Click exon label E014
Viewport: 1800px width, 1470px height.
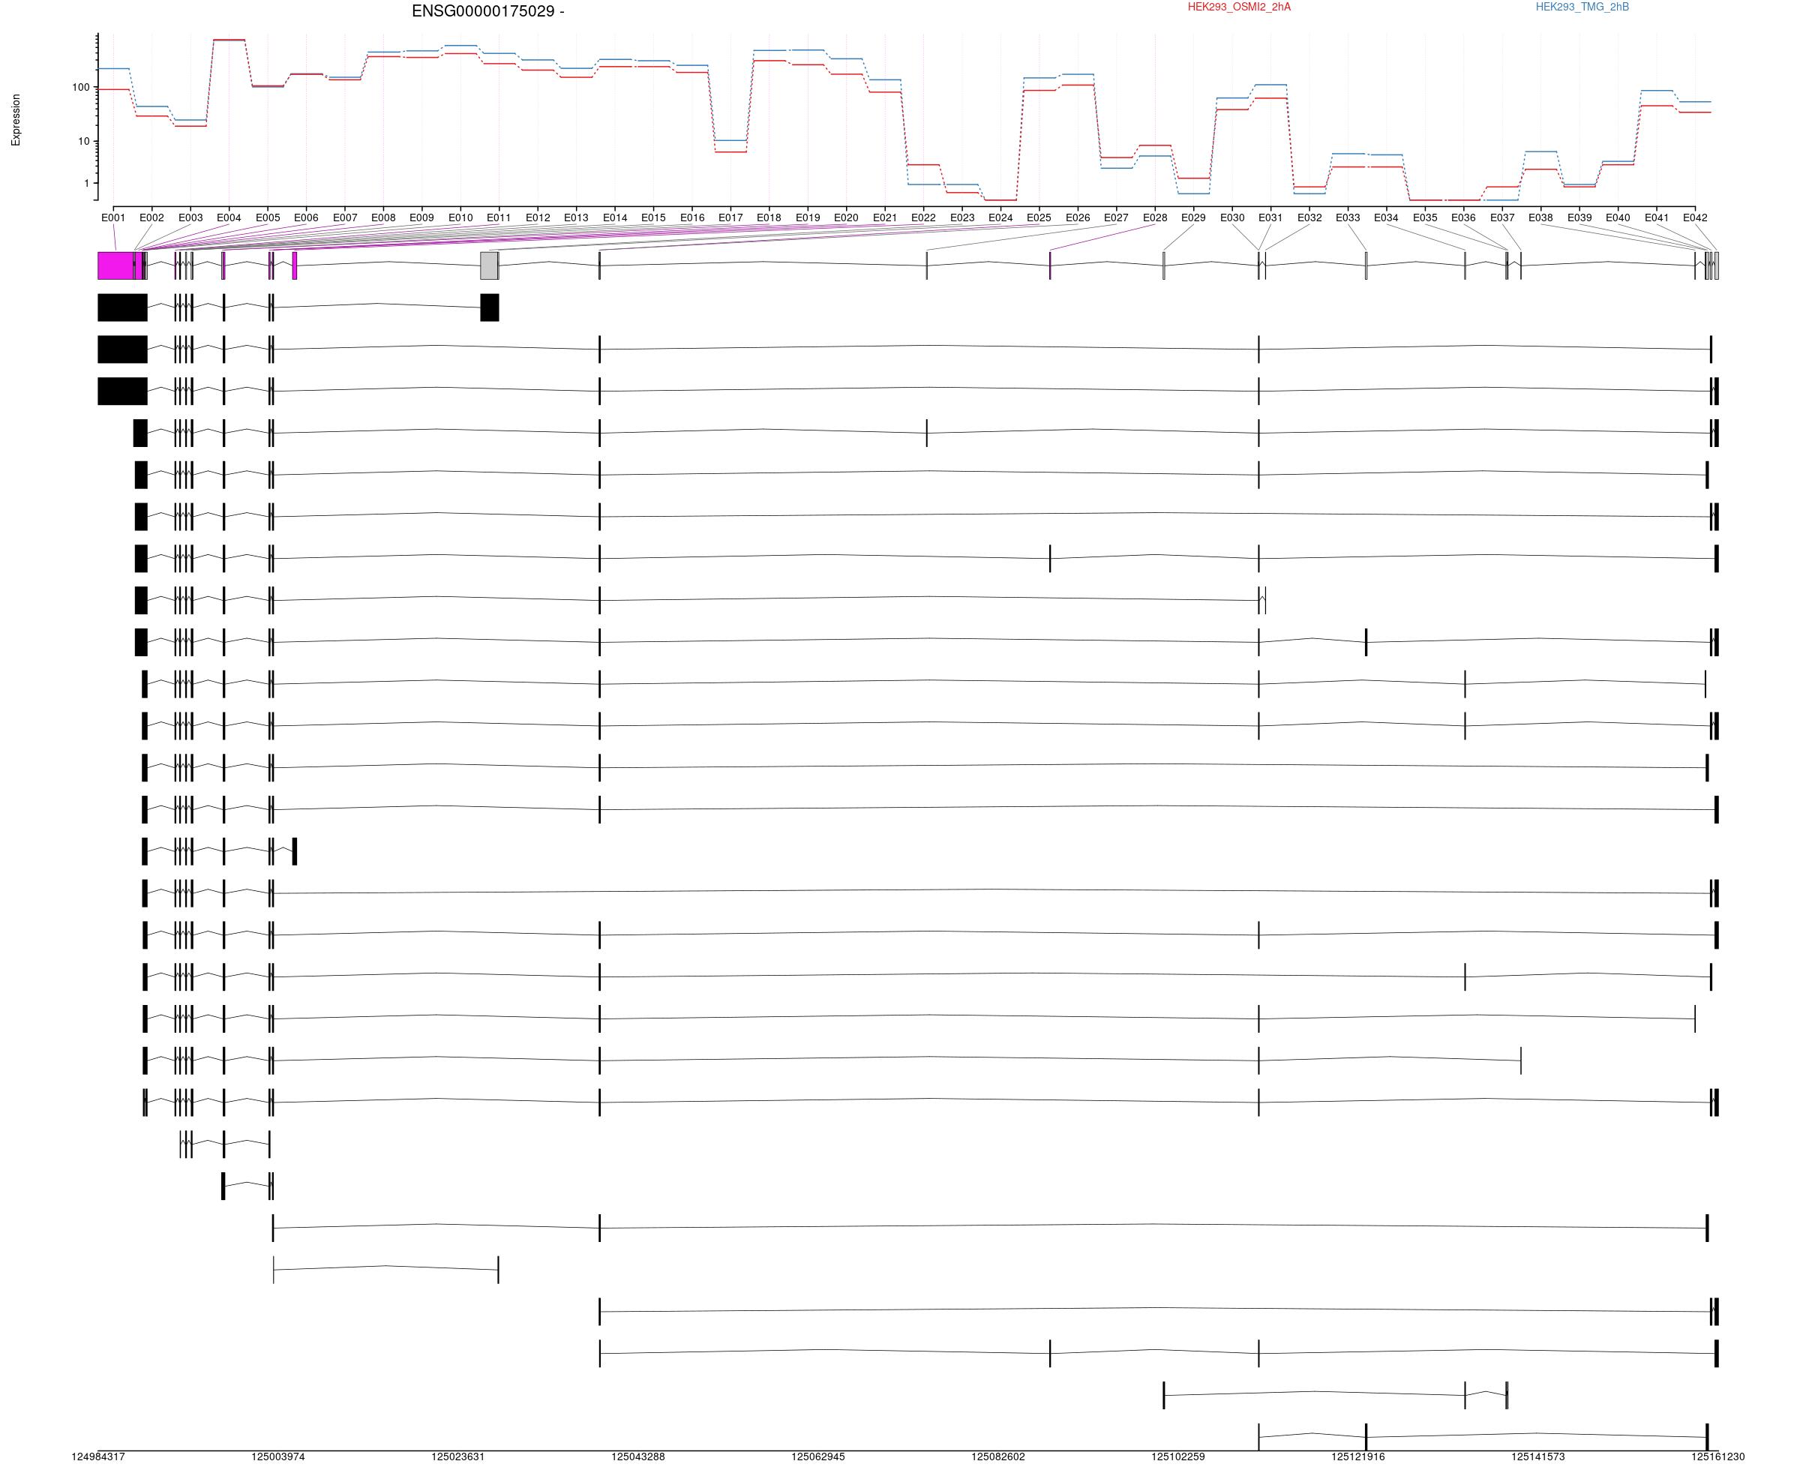coord(615,217)
